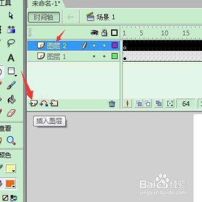Open the orange fill color swatch

[11, 184]
